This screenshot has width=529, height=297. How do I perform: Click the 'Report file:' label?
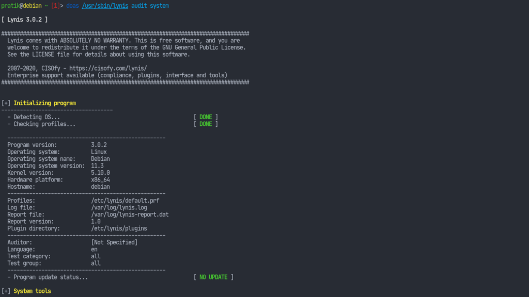click(x=26, y=214)
